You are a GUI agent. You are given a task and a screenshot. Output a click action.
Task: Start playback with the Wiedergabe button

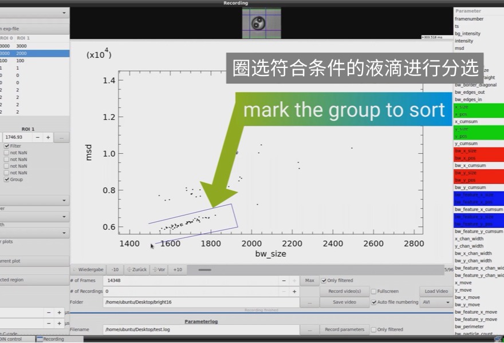coord(88,269)
